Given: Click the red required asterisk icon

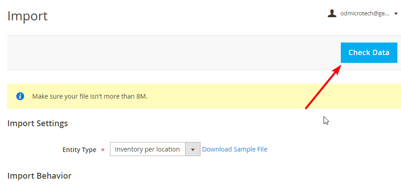Looking at the screenshot, I should click(x=103, y=150).
